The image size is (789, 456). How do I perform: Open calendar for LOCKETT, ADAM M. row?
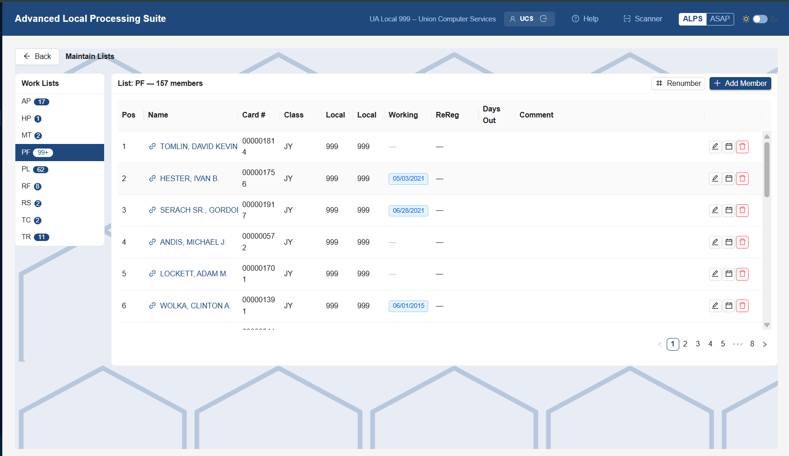click(x=729, y=274)
